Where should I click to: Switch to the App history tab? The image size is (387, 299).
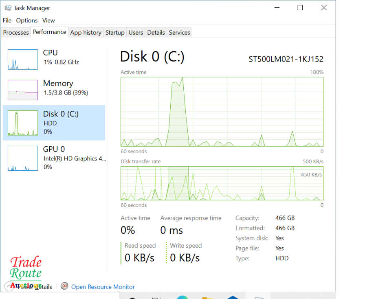tap(86, 33)
